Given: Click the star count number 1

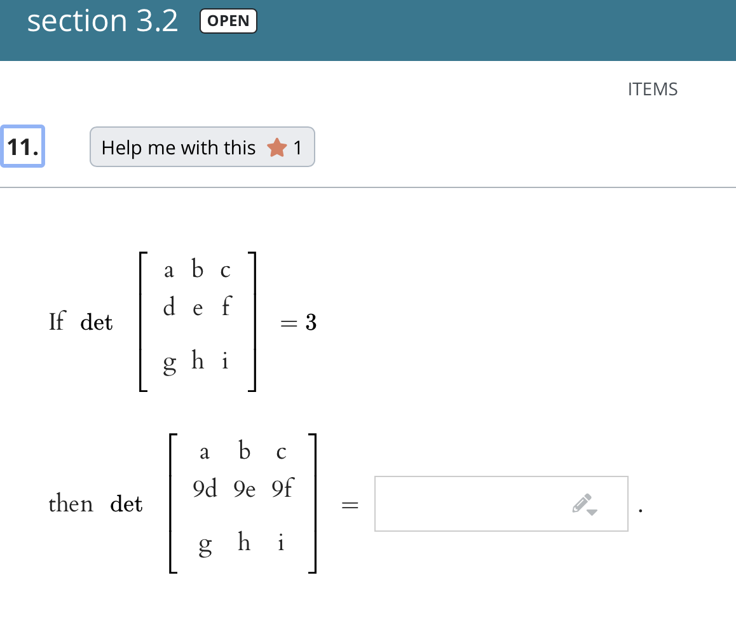Looking at the screenshot, I should click(x=297, y=148).
